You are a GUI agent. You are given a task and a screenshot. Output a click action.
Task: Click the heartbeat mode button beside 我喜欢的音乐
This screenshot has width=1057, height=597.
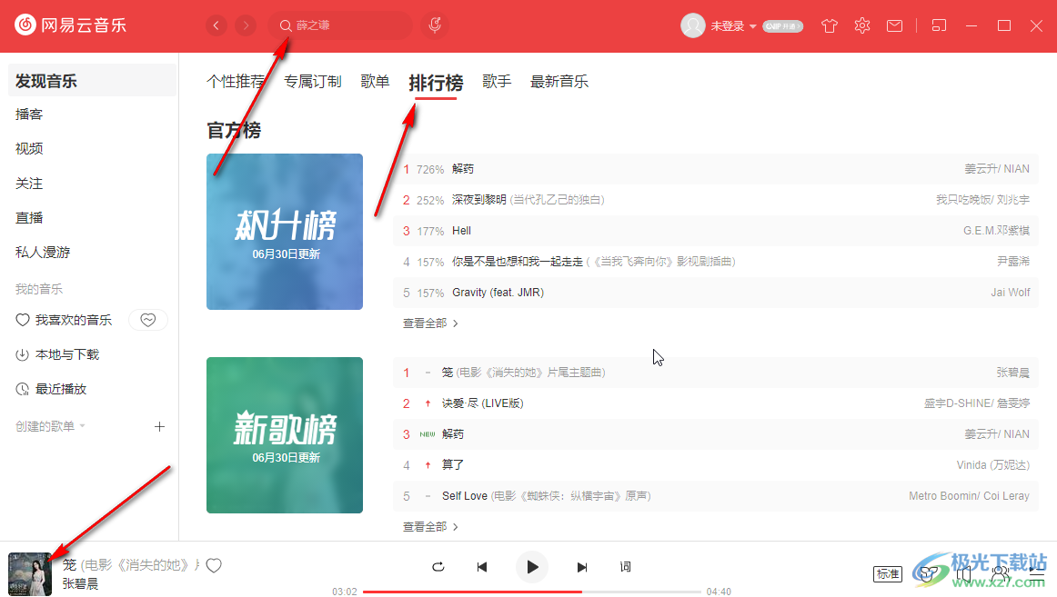148,321
